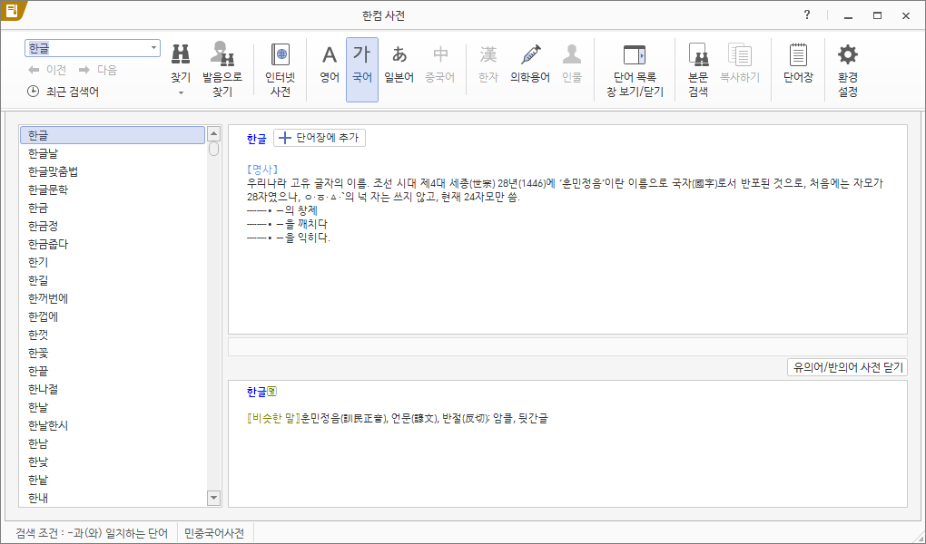
Task: Click the 명사 part-of-speech label
Action: point(262,170)
